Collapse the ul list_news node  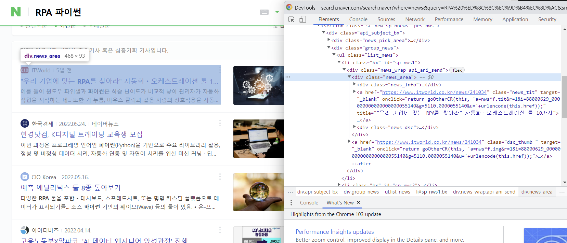point(334,55)
